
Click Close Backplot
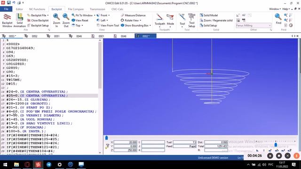(x=38, y=20)
